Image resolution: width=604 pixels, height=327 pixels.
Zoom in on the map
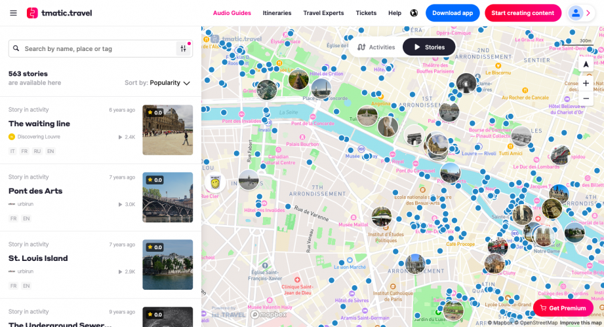click(586, 83)
